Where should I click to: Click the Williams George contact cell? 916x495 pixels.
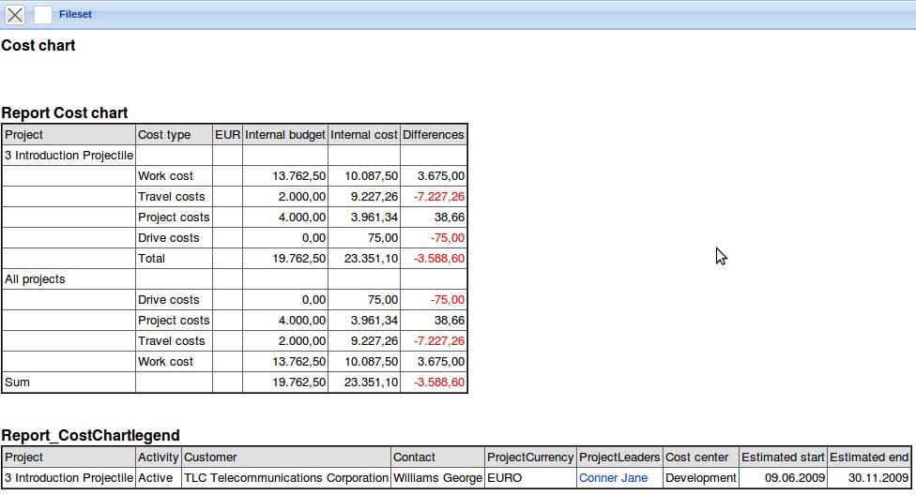(437, 478)
